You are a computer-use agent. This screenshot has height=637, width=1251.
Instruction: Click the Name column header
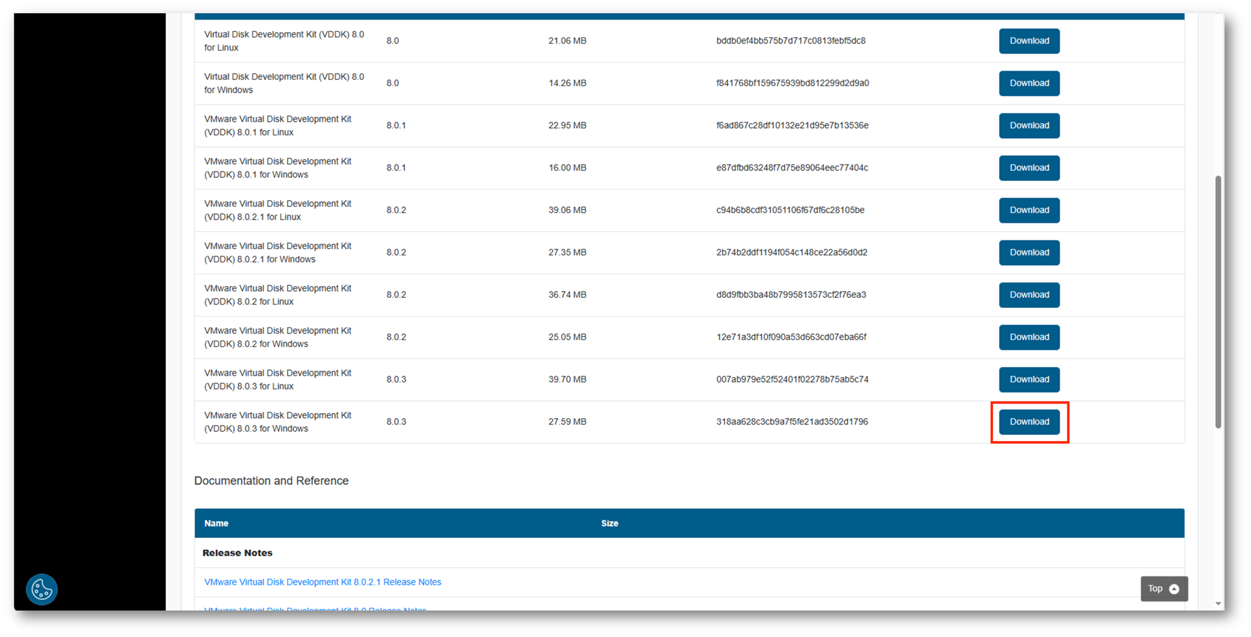click(216, 523)
